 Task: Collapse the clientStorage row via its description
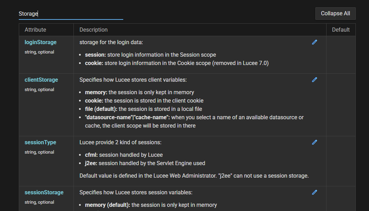133,80
